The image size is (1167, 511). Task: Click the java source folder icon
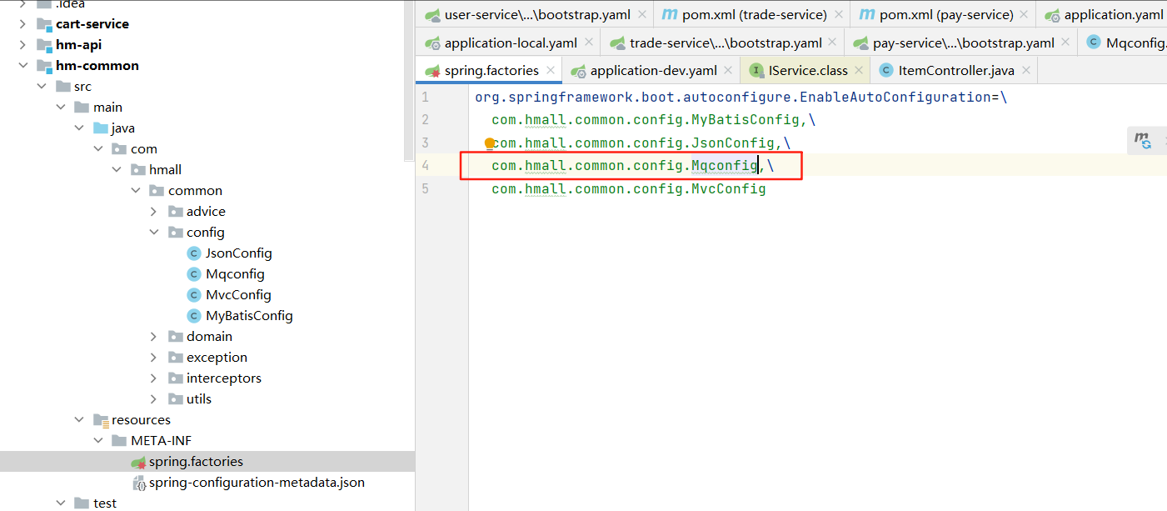pyautogui.click(x=101, y=128)
